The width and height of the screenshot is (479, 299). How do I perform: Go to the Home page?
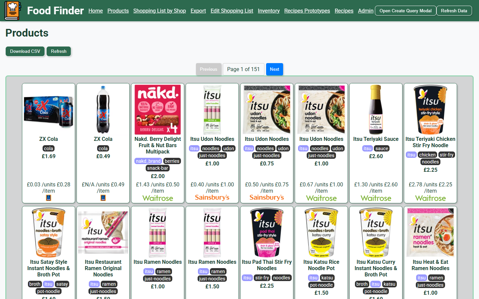95,11
